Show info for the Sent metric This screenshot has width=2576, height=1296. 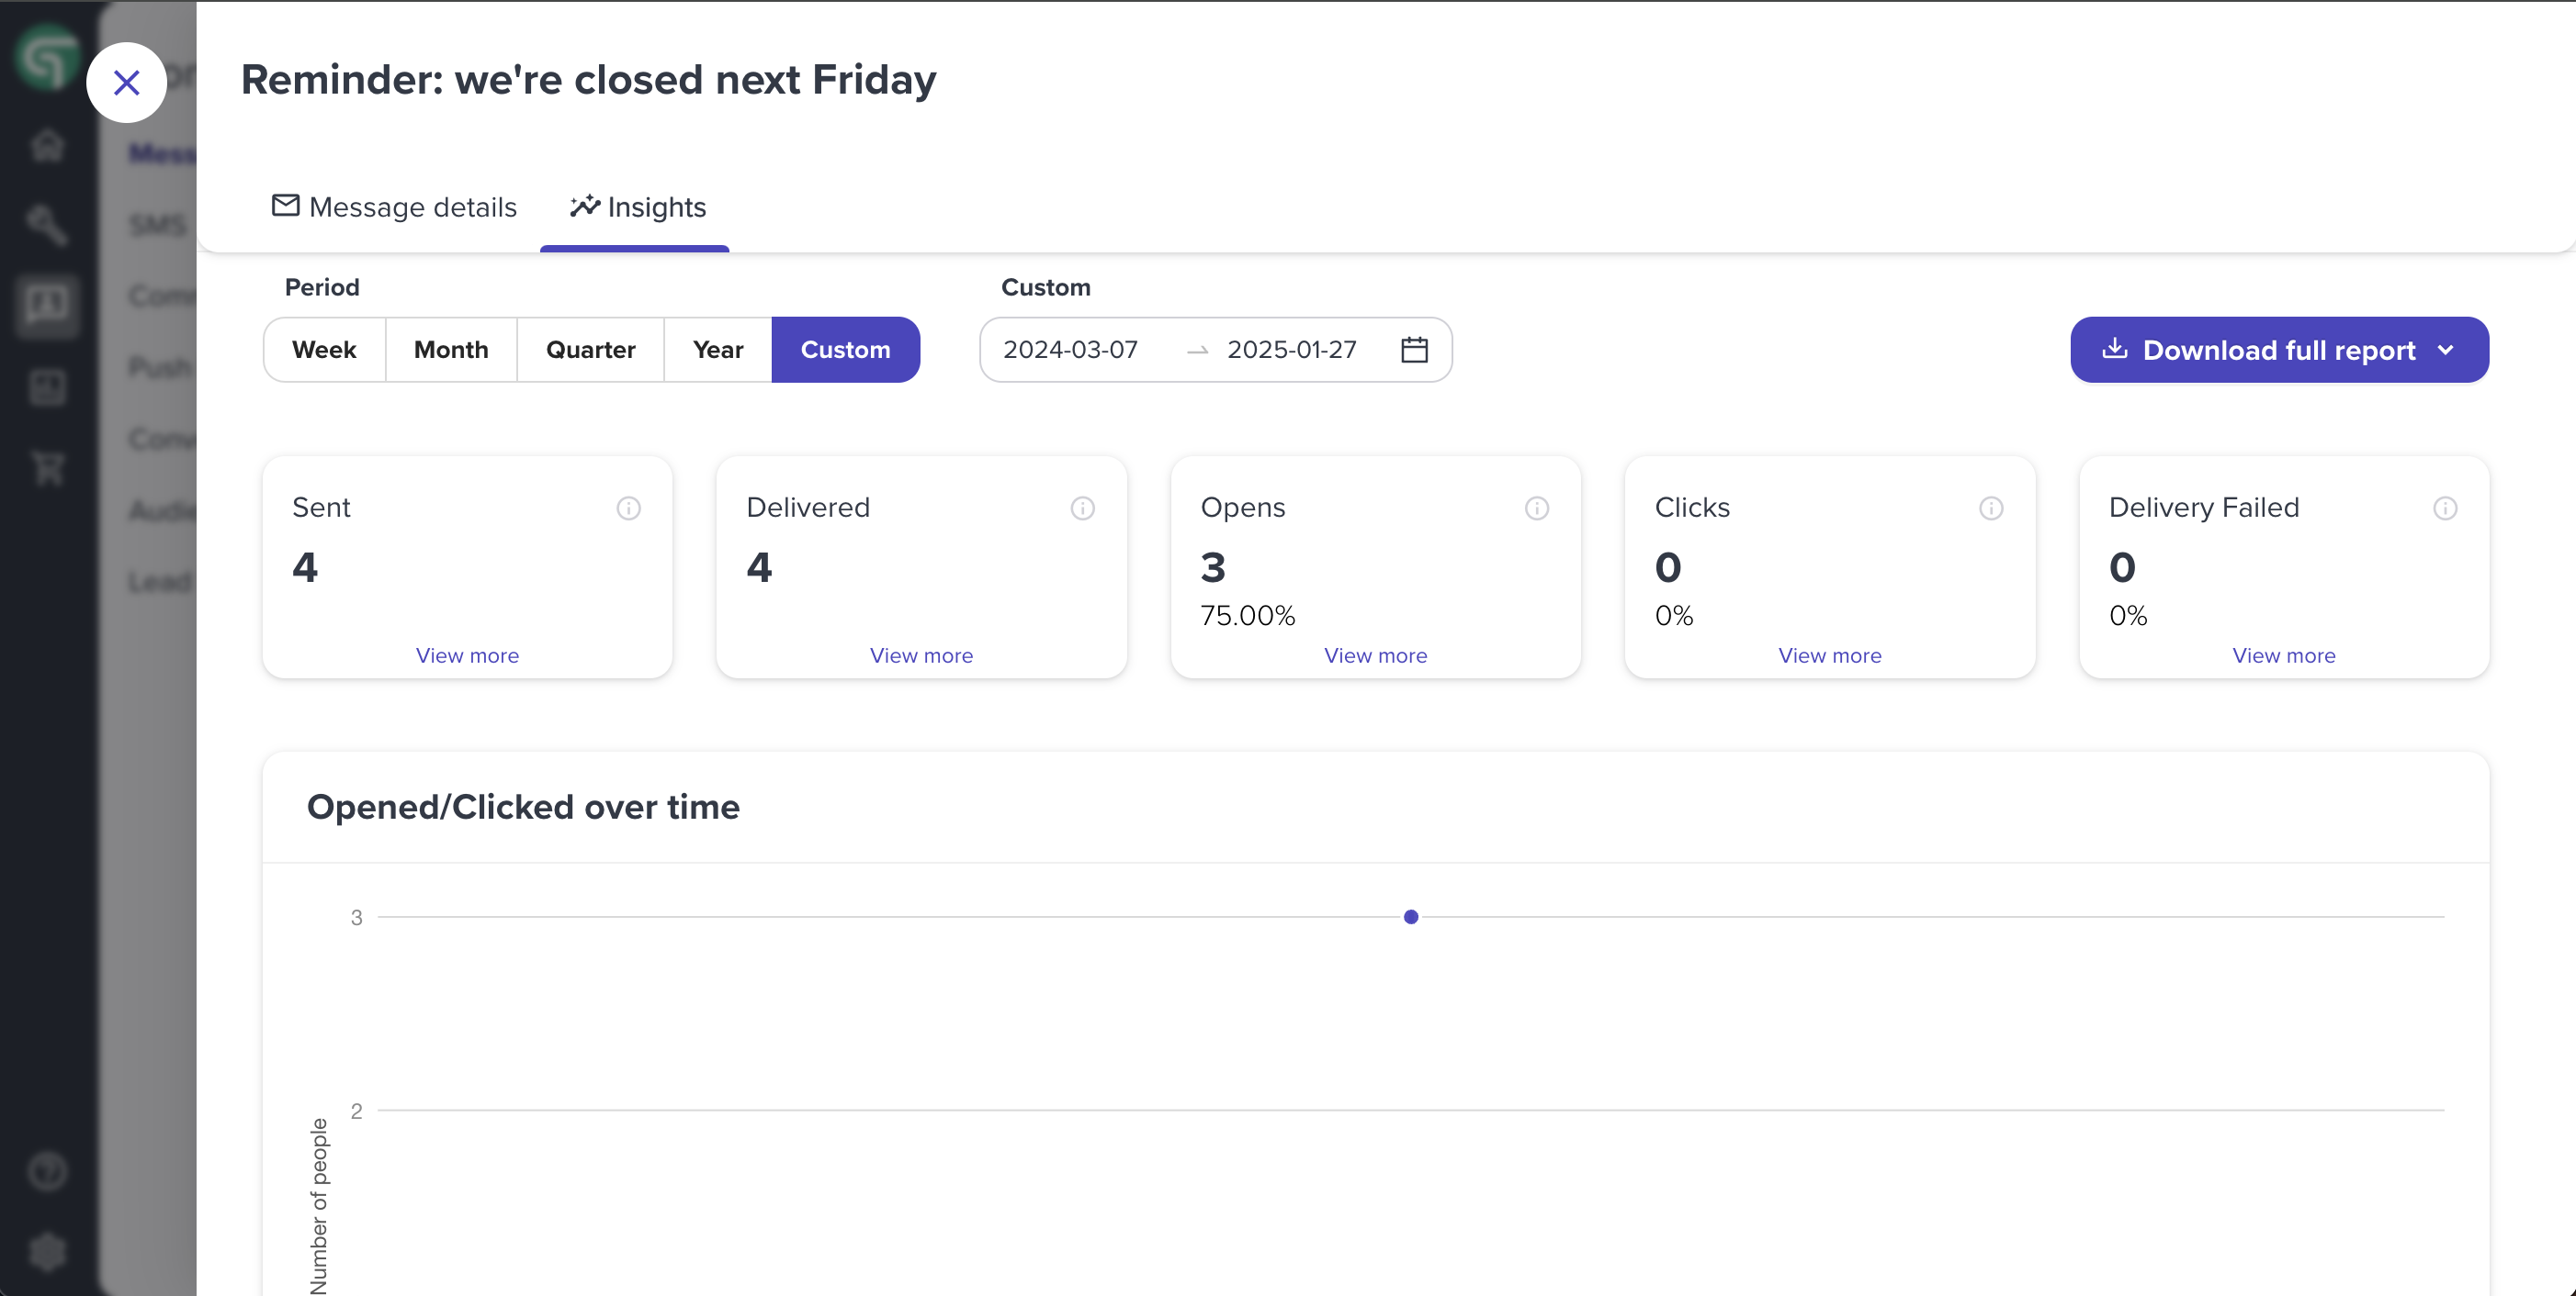click(628, 508)
